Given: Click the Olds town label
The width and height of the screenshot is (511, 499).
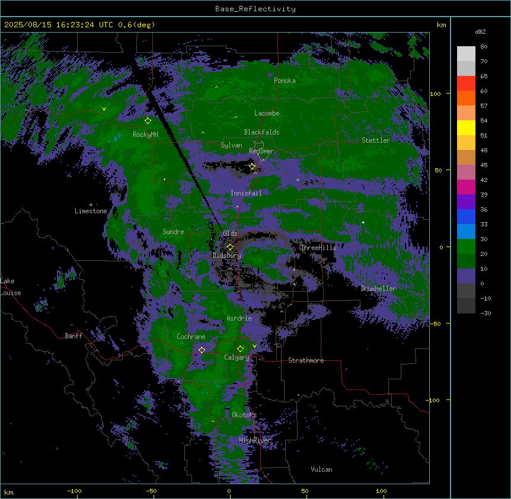Looking at the screenshot, I should [x=230, y=233].
